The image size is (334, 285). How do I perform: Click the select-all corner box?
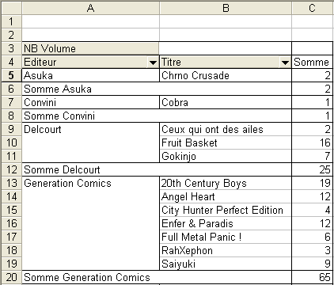(11, 8)
